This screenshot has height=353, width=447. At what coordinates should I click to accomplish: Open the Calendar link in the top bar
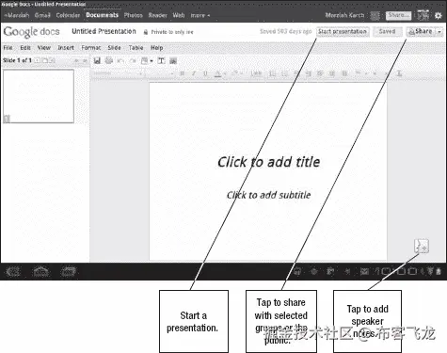pos(68,15)
